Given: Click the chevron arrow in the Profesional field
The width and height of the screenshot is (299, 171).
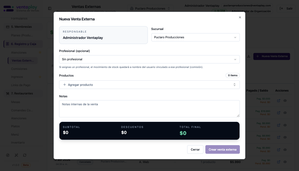Looking at the screenshot, I should [x=235, y=59].
